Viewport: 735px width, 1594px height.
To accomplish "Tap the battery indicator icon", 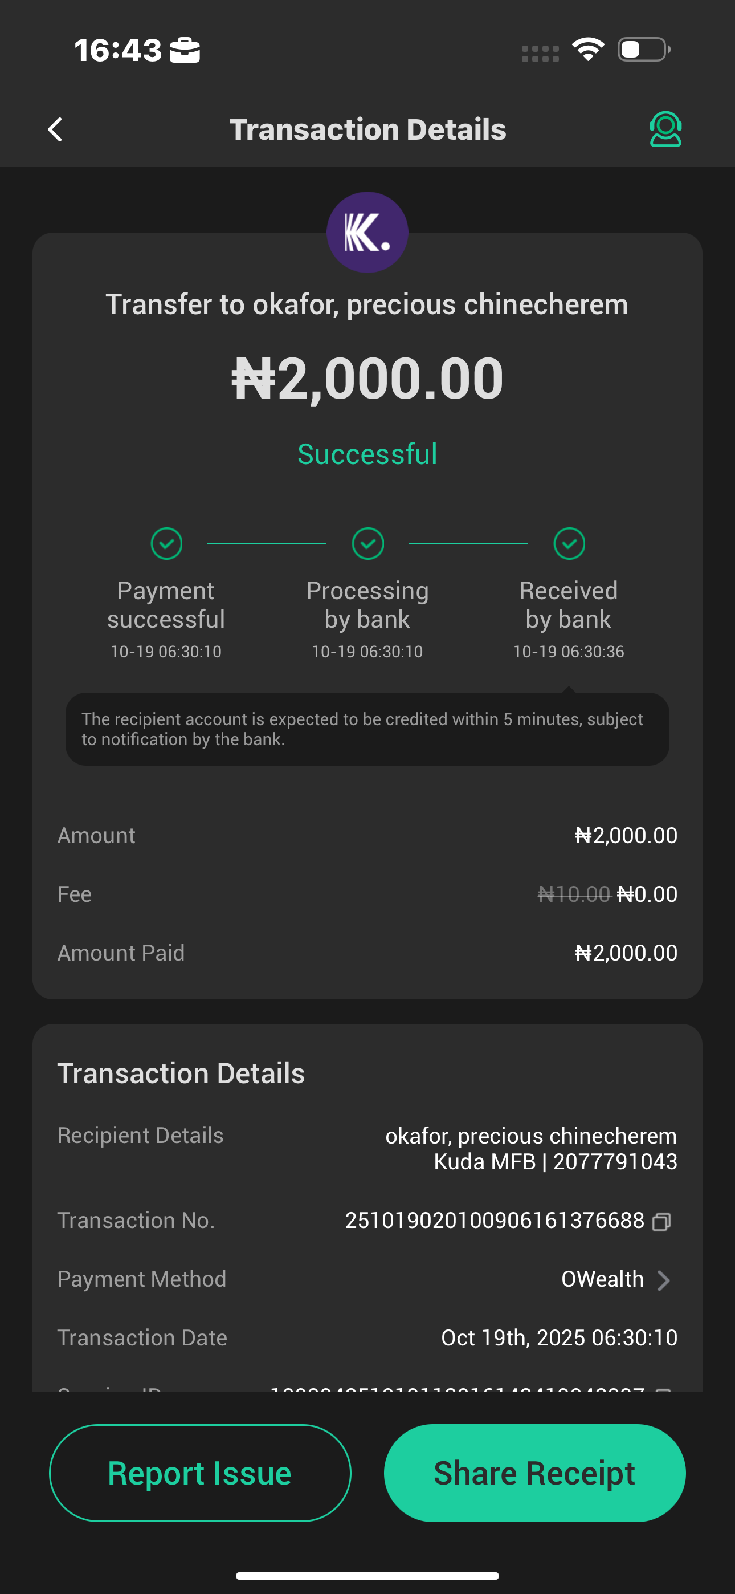I will pos(643,50).
